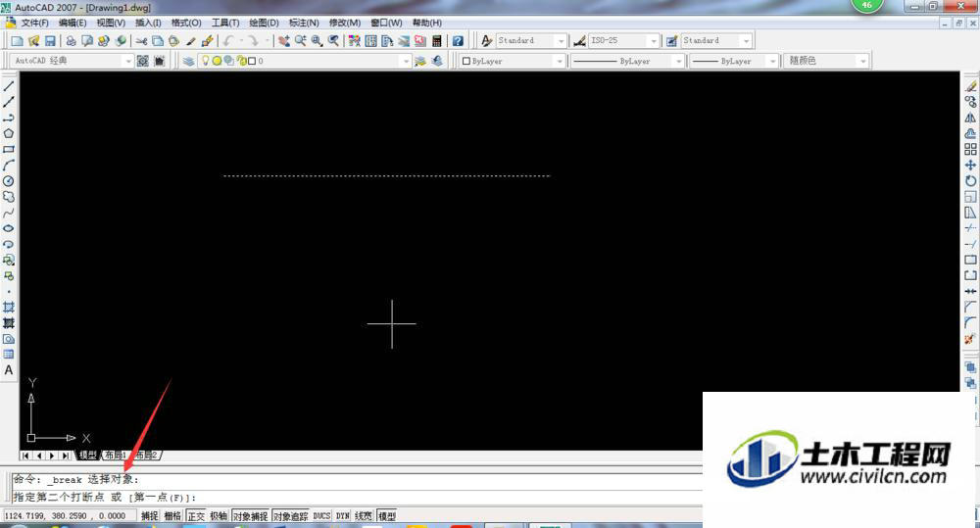Image resolution: width=980 pixels, height=528 pixels.
Task: Click the command line input area
Action: [x=357, y=498]
